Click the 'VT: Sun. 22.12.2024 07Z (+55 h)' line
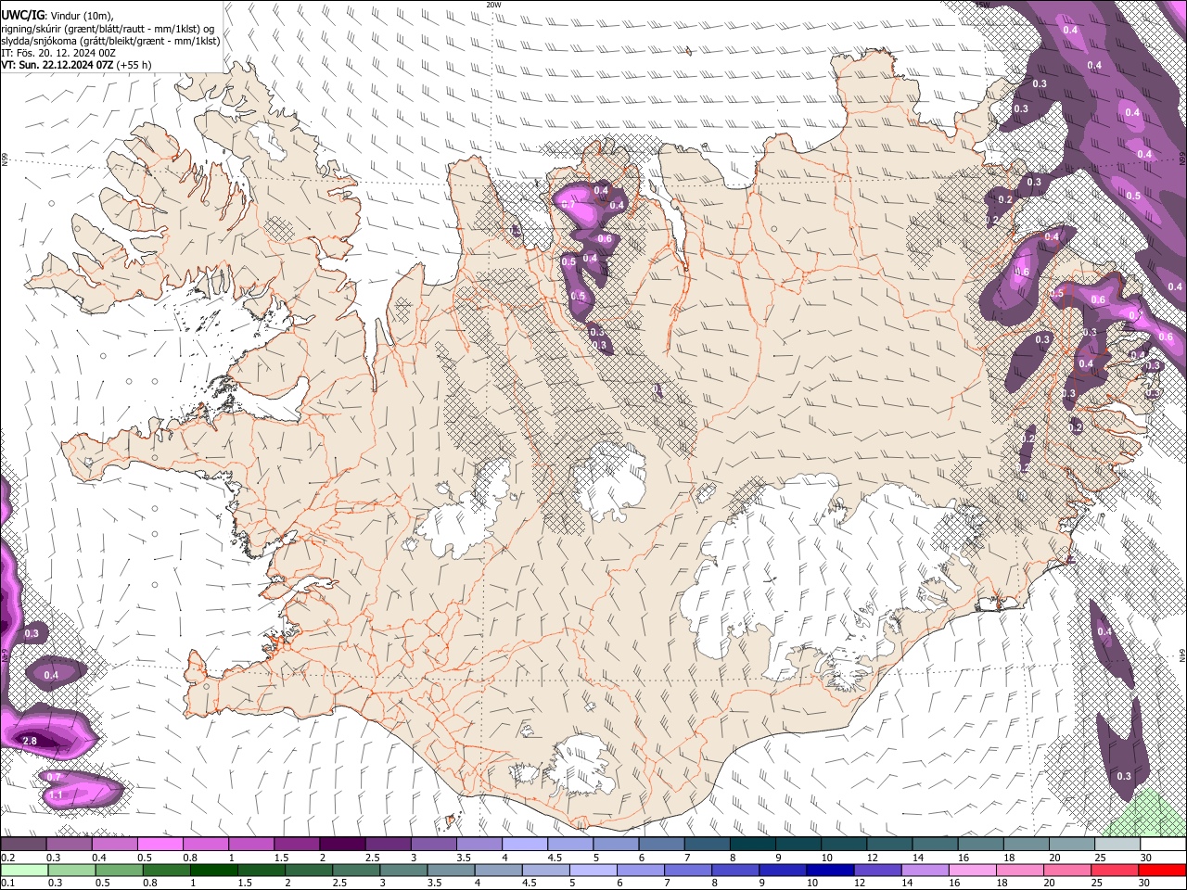The height and width of the screenshot is (890, 1187). coord(76,65)
